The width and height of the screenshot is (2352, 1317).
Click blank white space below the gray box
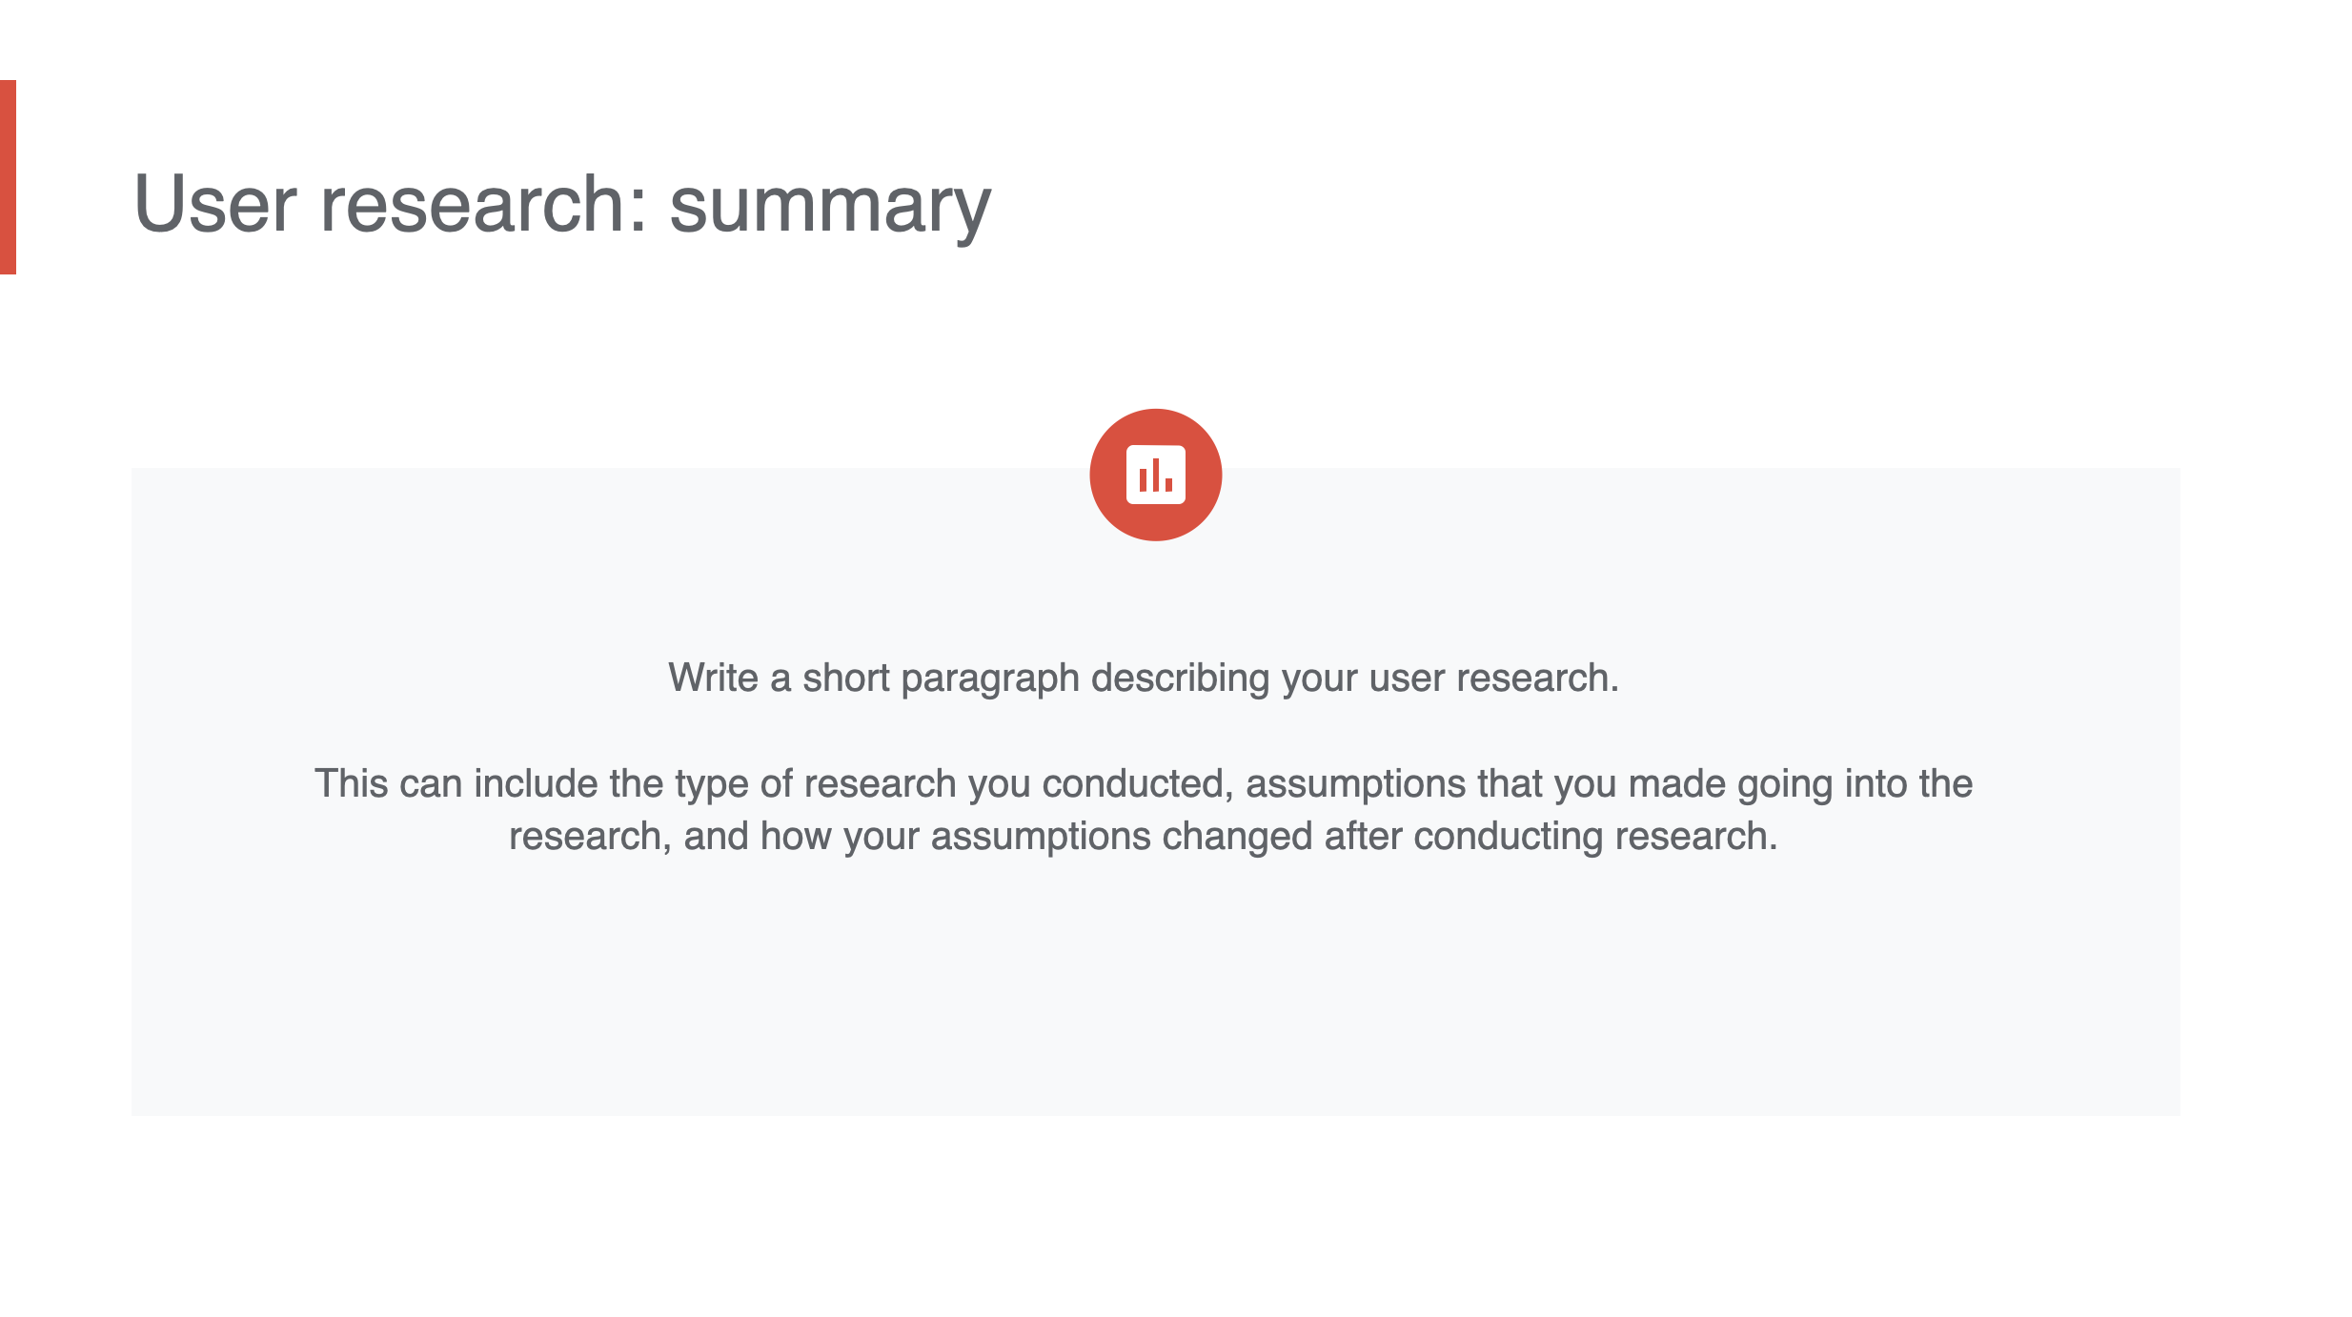[x=1155, y=1220]
